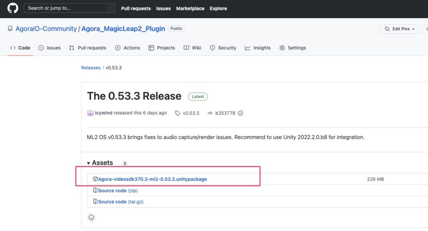The image size is (428, 231).
Task: Click the commit icon next to b353778
Action: click(210, 113)
